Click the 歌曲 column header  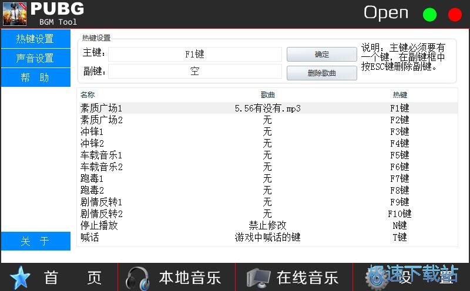268,94
